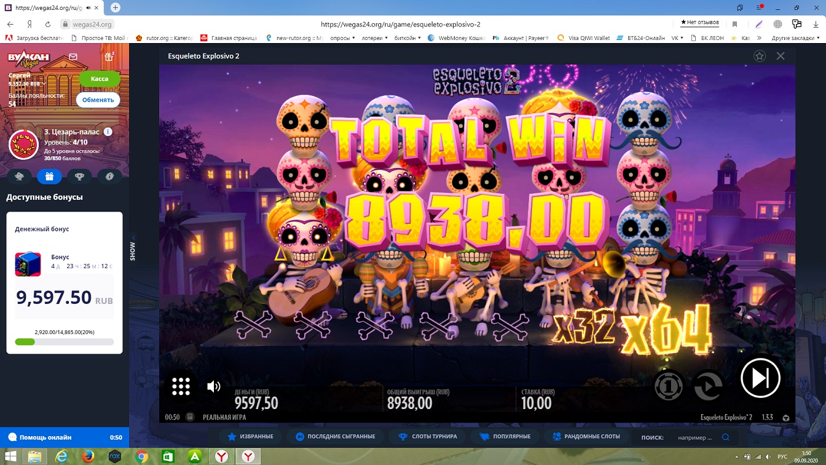826x465 pixels.
Task: Open the bet chip settings icon
Action: point(668,386)
